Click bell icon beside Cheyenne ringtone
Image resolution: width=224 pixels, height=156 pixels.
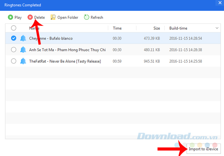click(23, 38)
